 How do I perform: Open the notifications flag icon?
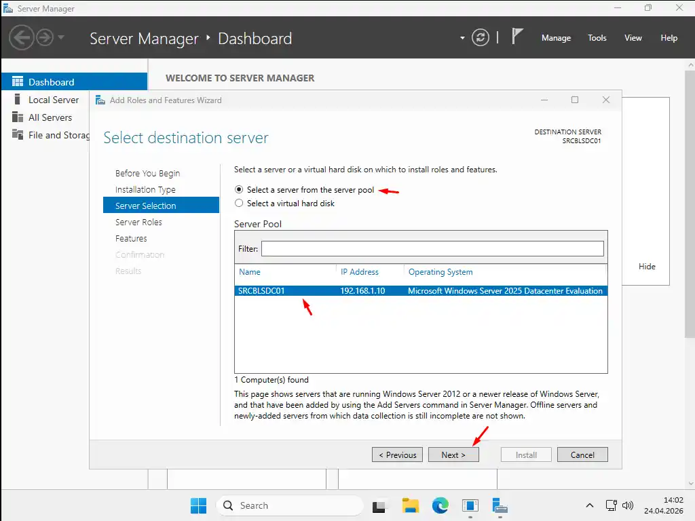516,37
